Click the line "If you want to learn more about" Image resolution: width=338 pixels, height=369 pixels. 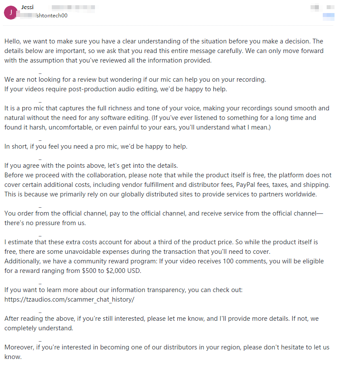123,290
